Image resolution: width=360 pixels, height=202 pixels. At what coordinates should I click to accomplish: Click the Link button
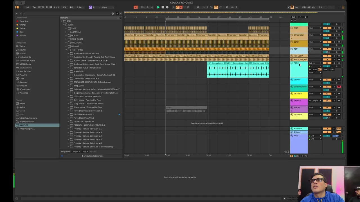coord(27,7)
